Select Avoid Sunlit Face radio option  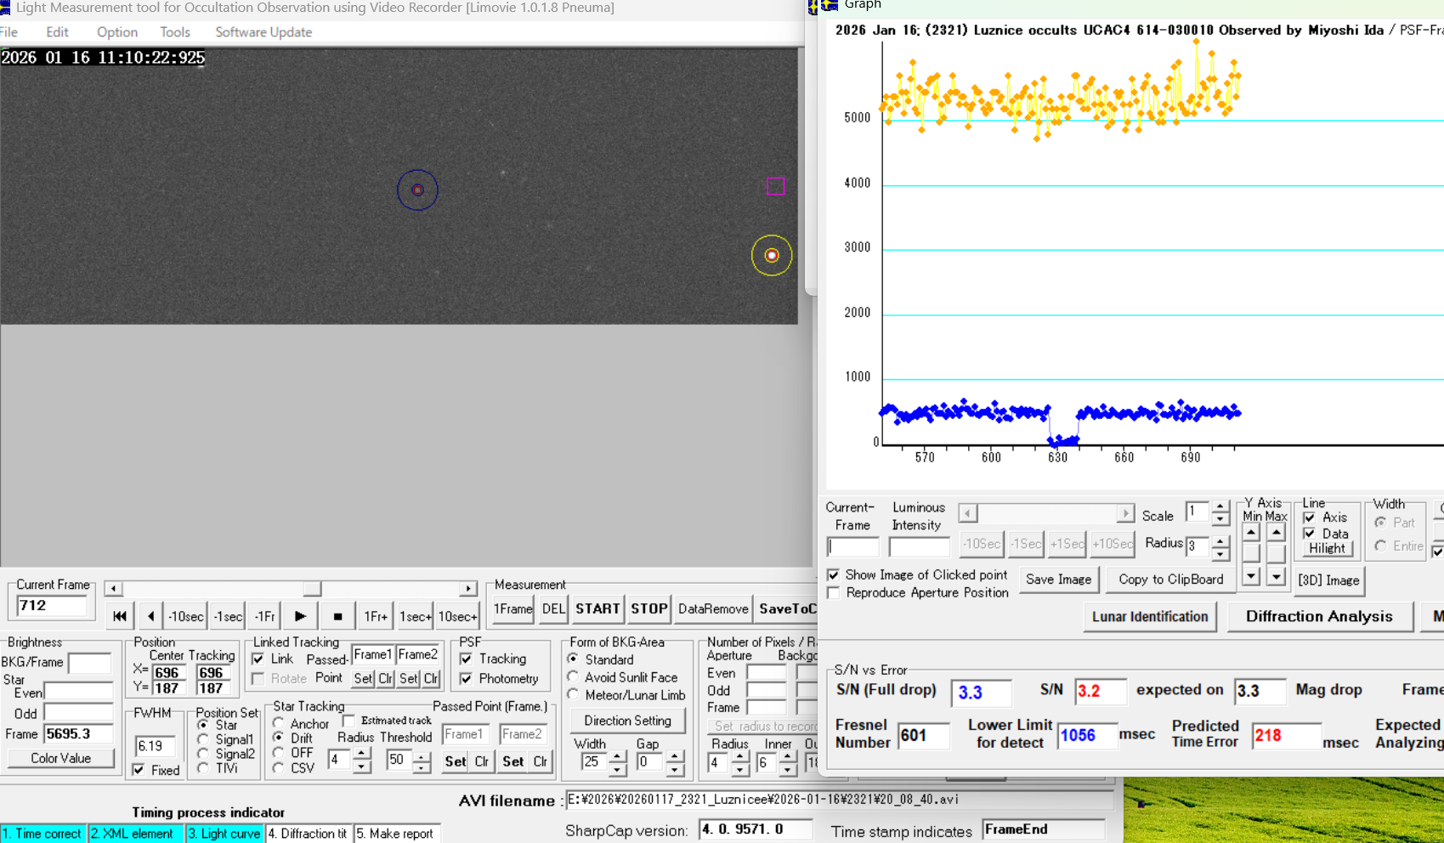574,677
